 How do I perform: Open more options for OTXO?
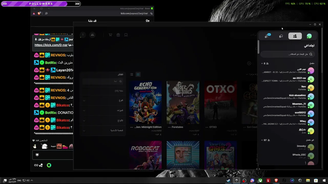(x=207, y=127)
